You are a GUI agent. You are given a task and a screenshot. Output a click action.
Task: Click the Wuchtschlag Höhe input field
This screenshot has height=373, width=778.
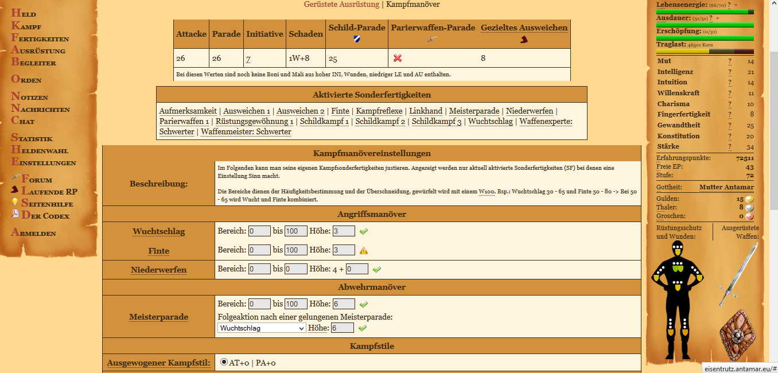click(344, 231)
